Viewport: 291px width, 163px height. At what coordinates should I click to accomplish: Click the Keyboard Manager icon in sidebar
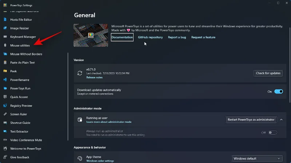(x=5, y=37)
